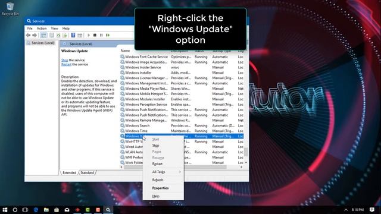Toggle Show/Hide Console Tree toolbar icon
This screenshot has height=214, width=381.
pos(43,36)
